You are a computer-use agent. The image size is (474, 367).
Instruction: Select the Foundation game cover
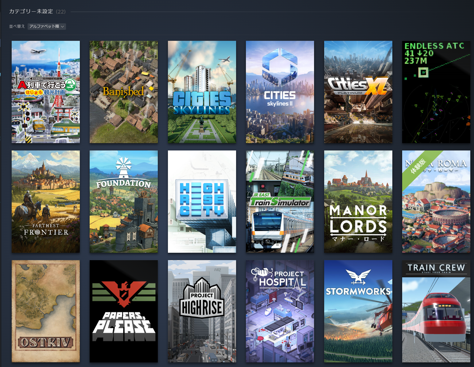(x=124, y=201)
